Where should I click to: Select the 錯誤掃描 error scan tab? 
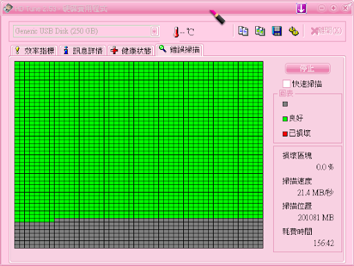[179, 50]
